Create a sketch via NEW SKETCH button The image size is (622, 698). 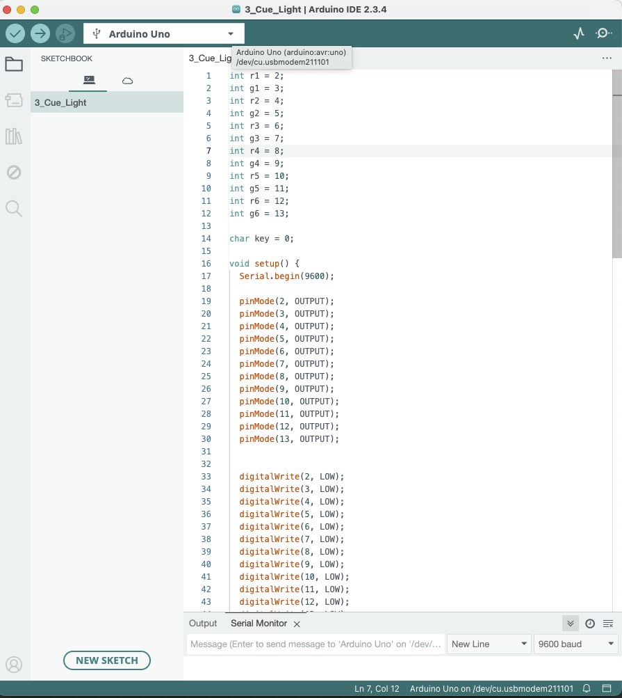coord(106,660)
